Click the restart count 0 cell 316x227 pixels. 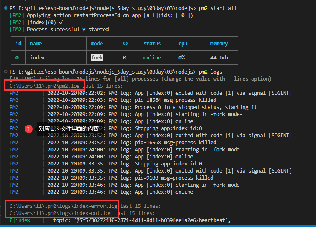(x=125, y=58)
